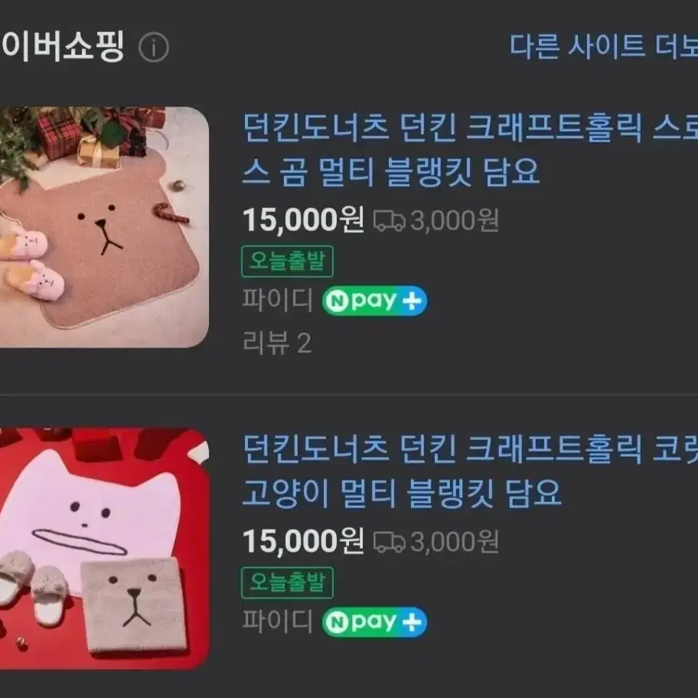Click the info icon beside the shopping header

154,47
